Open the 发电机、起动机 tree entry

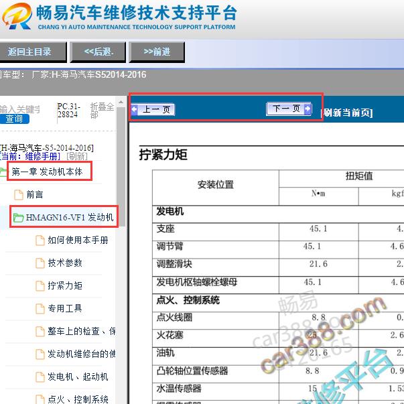click(78, 377)
